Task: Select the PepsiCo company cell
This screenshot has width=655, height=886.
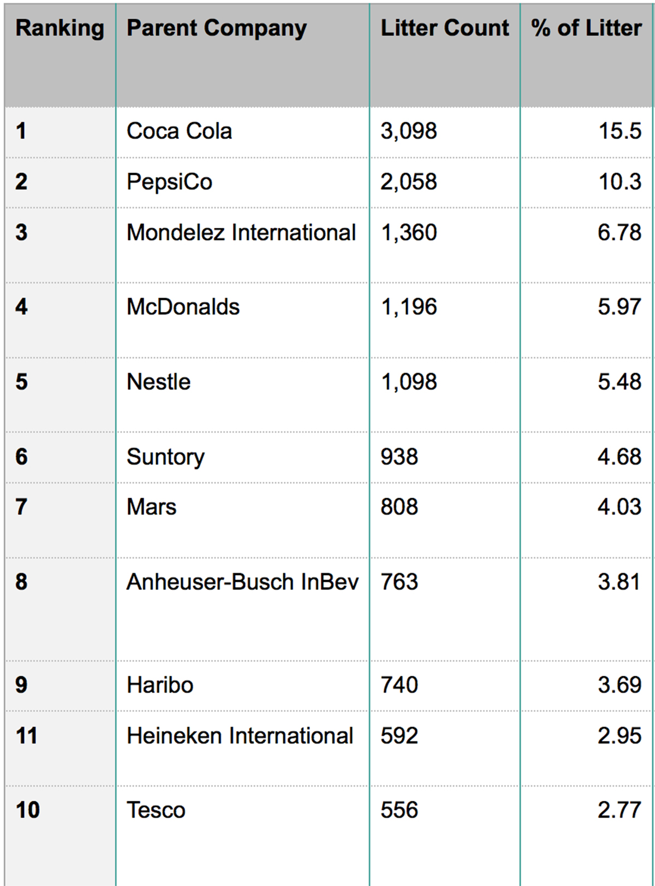Action: [169, 182]
